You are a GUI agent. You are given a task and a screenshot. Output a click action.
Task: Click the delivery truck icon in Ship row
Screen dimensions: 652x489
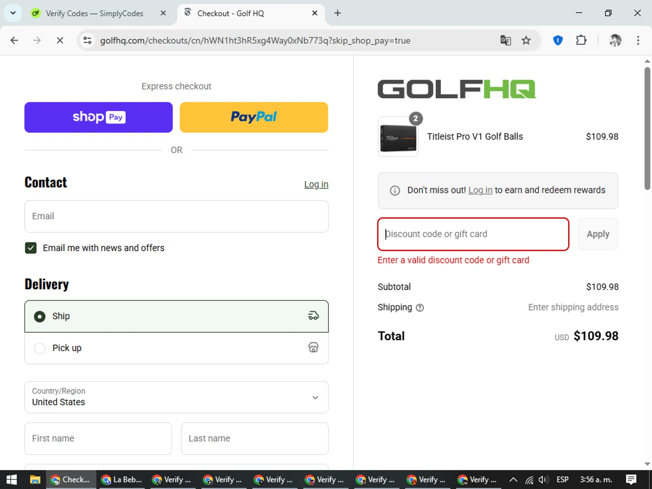[313, 316]
